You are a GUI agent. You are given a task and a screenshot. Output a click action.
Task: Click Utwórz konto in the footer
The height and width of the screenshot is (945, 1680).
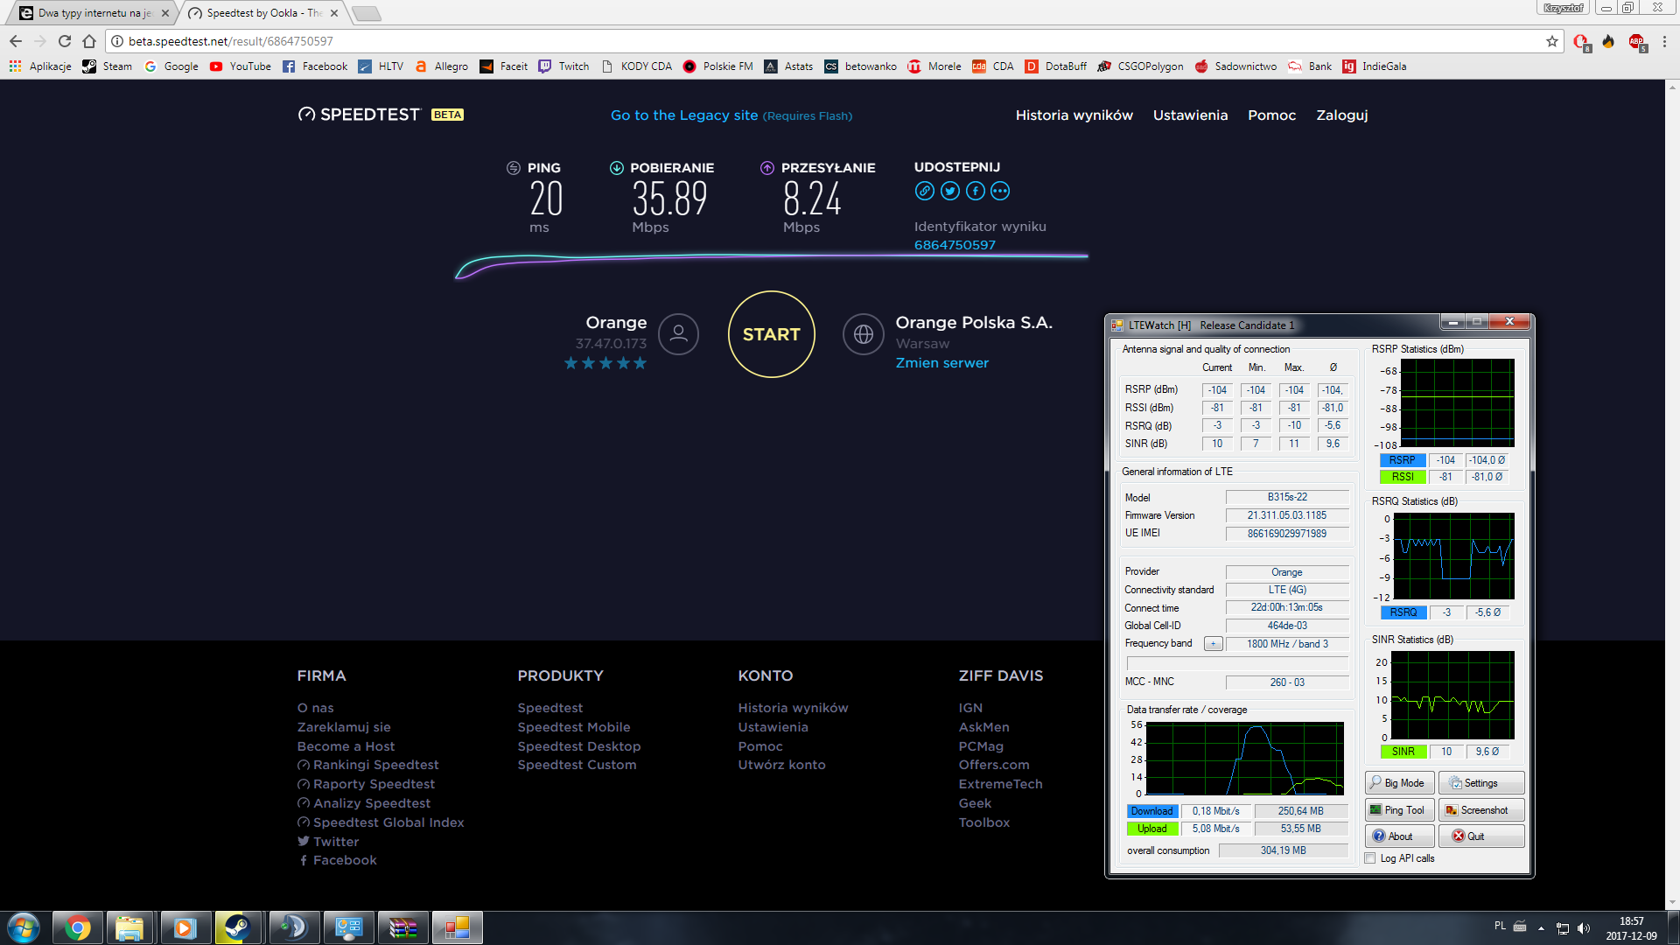tap(781, 765)
